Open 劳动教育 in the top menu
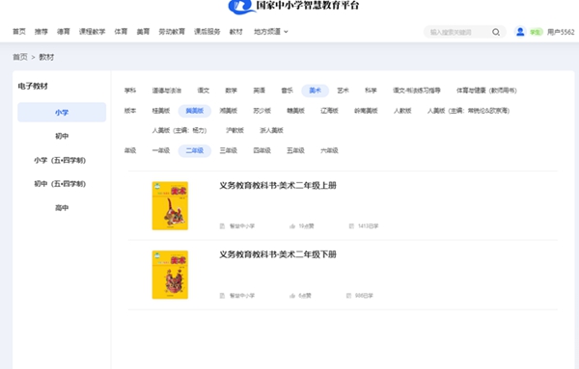Viewport: 579px width, 369px height. [172, 32]
